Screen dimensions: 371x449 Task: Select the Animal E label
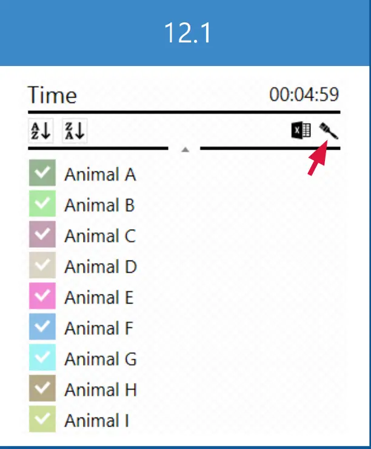click(x=99, y=298)
